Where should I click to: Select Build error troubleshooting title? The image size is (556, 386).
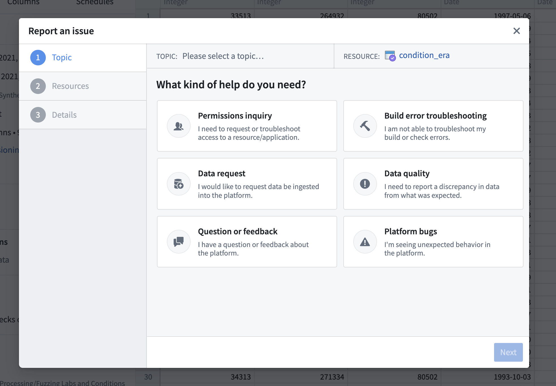tap(435, 116)
